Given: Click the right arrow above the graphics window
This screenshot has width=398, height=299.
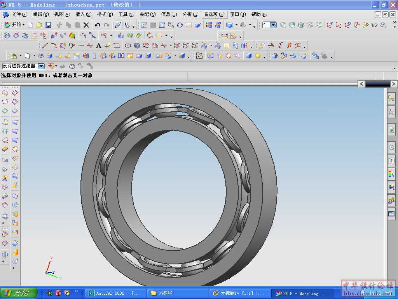Looking at the screenshot, I should pos(393,84).
